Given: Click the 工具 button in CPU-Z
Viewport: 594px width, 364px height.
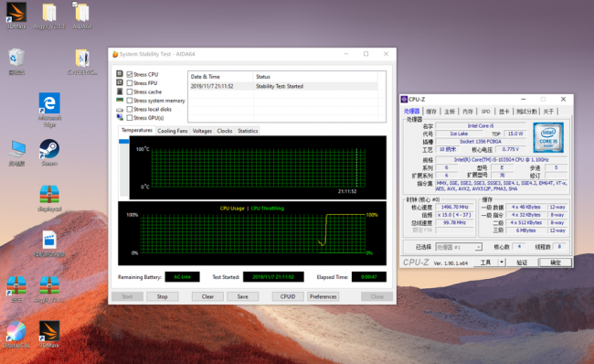Looking at the screenshot, I should 485,262.
